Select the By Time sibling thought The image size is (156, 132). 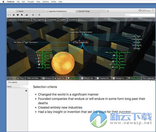click(x=137, y=36)
